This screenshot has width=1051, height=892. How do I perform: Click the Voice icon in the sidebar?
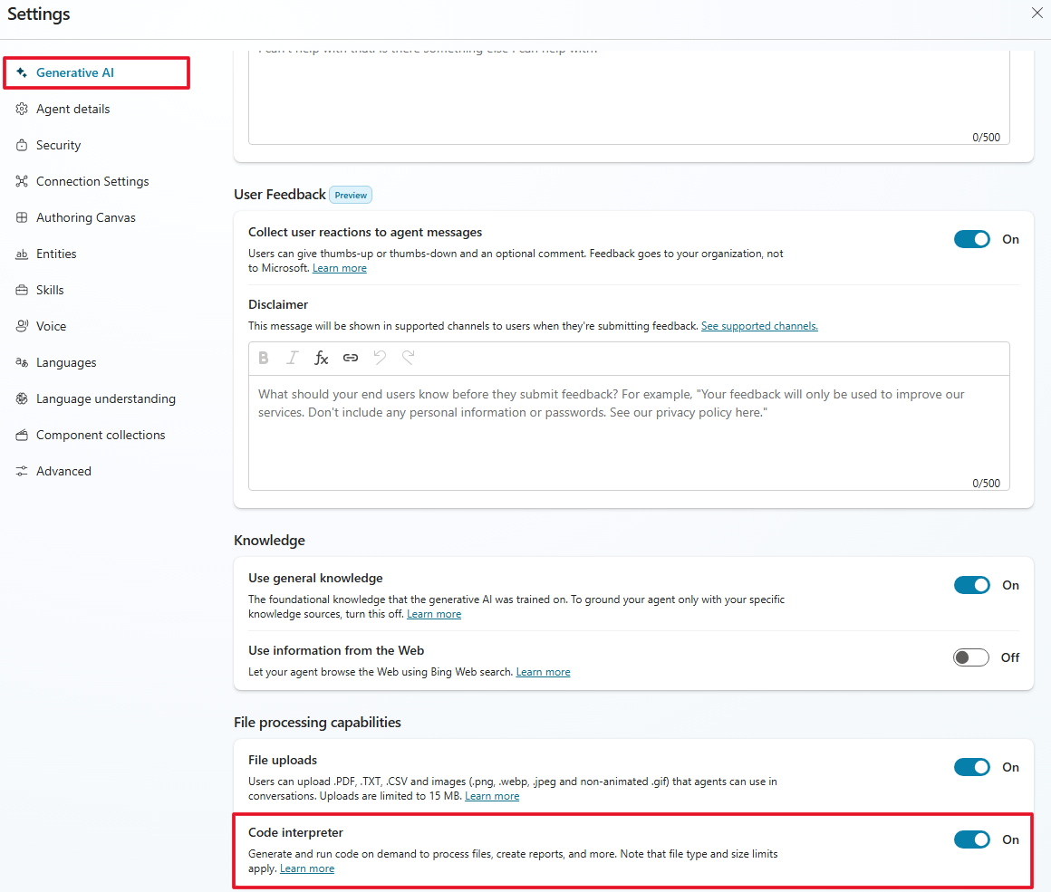pos(22,326)
